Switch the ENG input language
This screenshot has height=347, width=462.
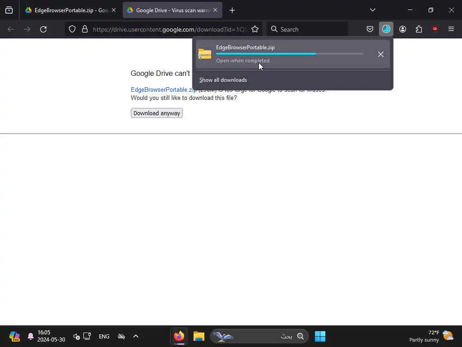[104, 336]
